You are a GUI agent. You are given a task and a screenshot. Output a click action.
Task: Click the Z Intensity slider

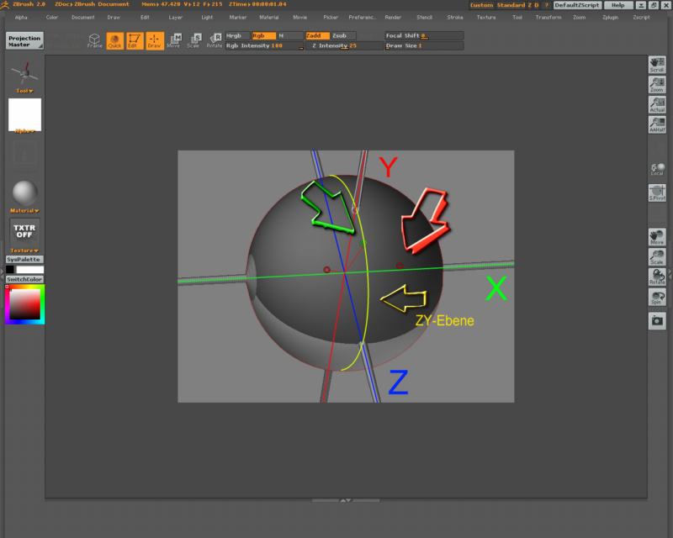tap(345, 45)
